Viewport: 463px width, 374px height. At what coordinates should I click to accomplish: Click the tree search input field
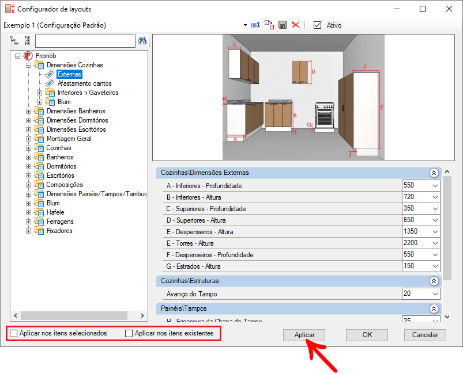click(x=85, y=41)
